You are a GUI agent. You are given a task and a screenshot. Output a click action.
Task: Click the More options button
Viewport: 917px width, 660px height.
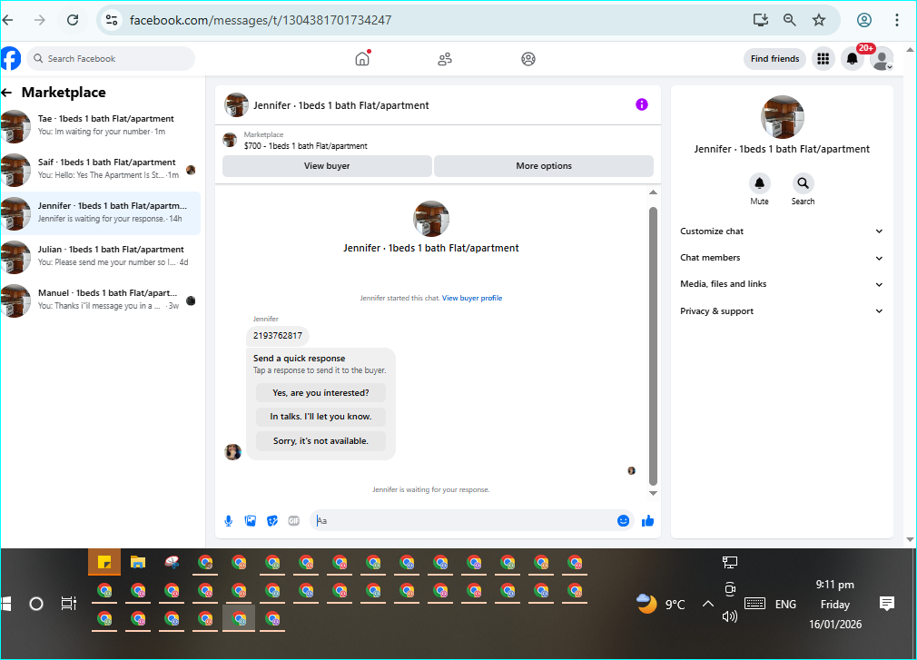click(544, 166)
